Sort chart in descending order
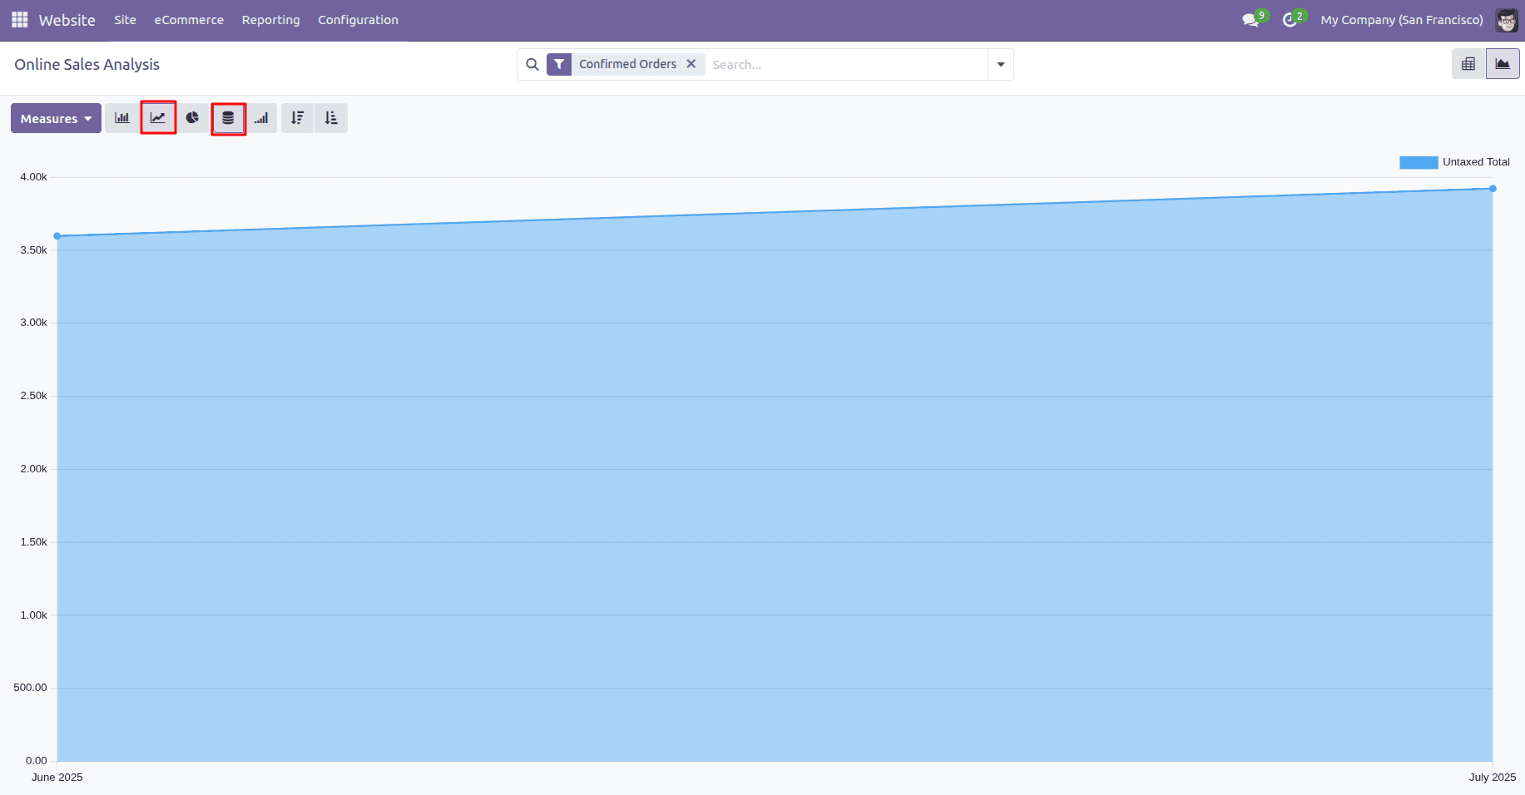 [297, 118]
